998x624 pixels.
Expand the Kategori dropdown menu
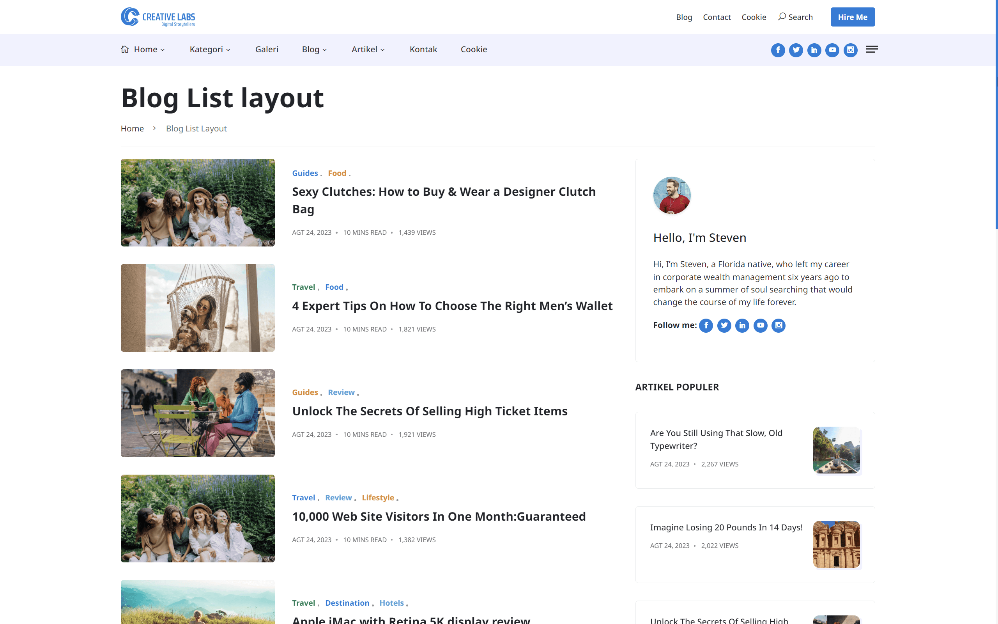(210, 50)
